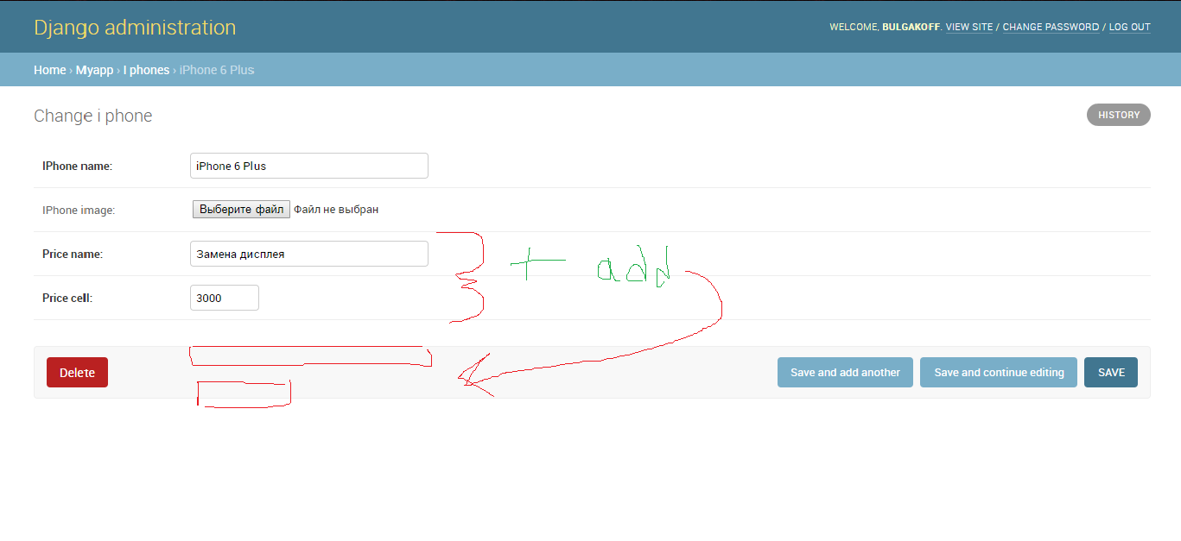Screen dimensions: 1181x541
Task: Click the Price name field showing Замена дисплея
Action: [x=308, y=253]
